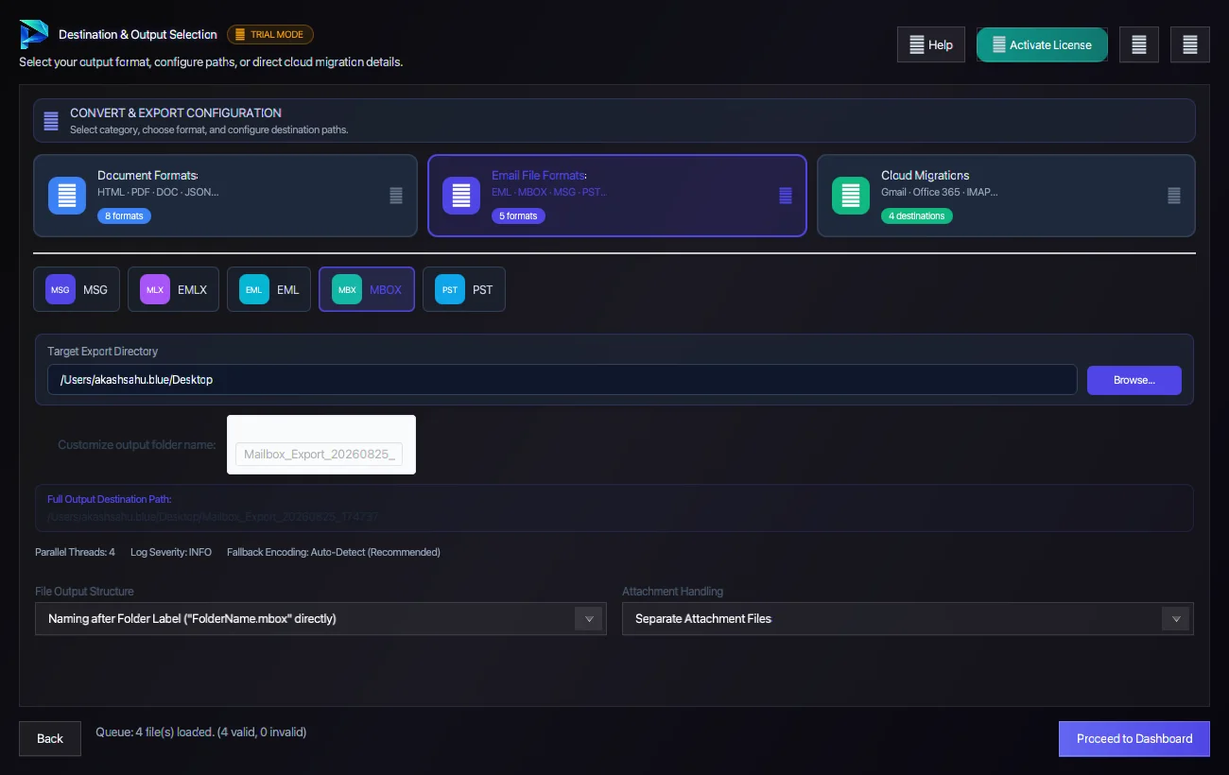Click the purple Email File Formats card icon
1229x775 pixels.
461,196
